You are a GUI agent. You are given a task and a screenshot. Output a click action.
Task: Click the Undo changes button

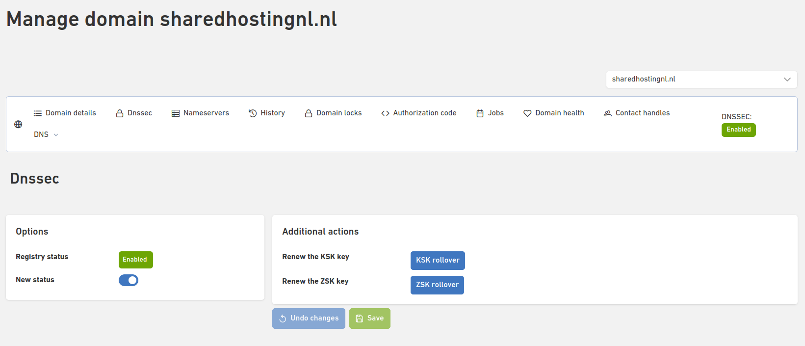[309, 319]
